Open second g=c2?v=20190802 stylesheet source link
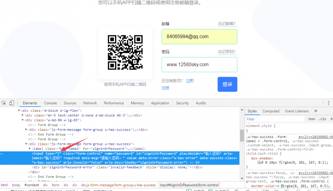333x191 pixels. coord(315,173)
